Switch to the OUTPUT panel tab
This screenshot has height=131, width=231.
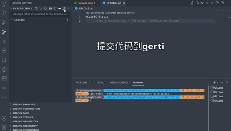coord(101,83)
